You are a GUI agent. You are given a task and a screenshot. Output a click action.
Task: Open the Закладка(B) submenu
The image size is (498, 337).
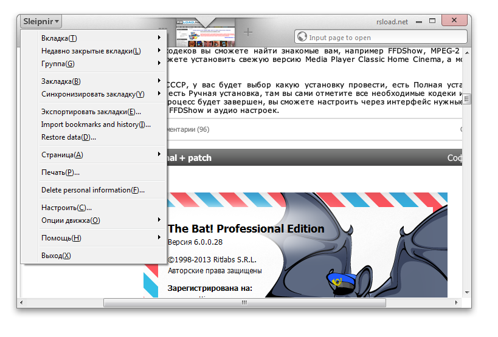point(94,81)
